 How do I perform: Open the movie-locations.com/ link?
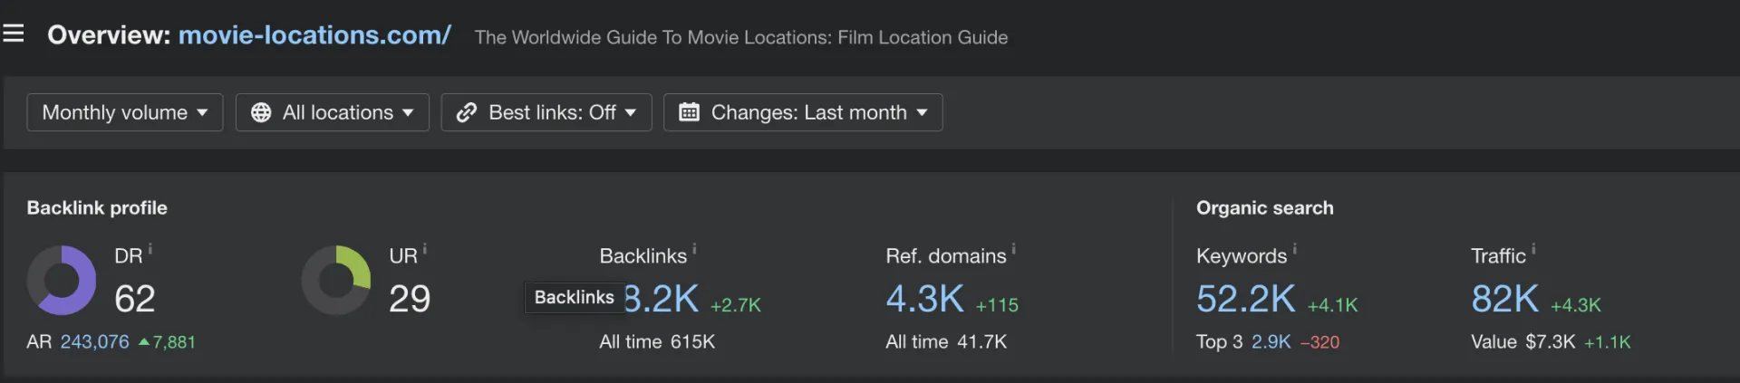314,35
